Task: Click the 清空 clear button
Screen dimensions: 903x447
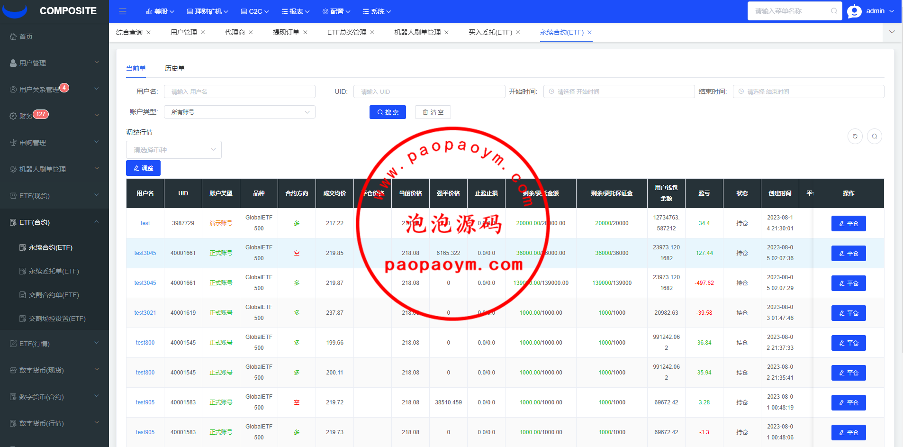Action: pyautogui.click(x=433, y=112)
